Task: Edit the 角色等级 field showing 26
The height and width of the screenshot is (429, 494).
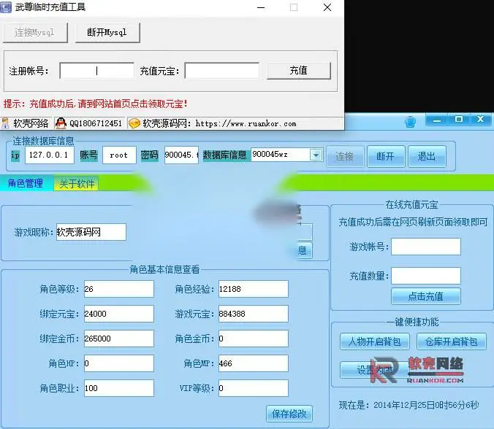Action: pos(119,289)
